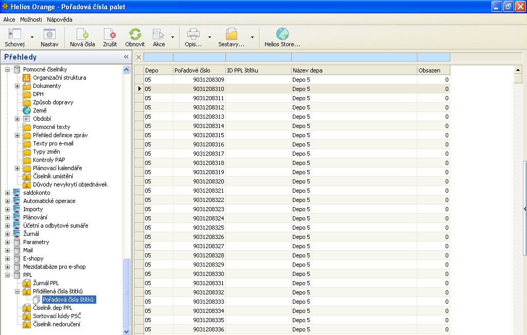Expand Plánovací kalendáře node
Screen dimensions: 527x335
click(x=17, y=168)
